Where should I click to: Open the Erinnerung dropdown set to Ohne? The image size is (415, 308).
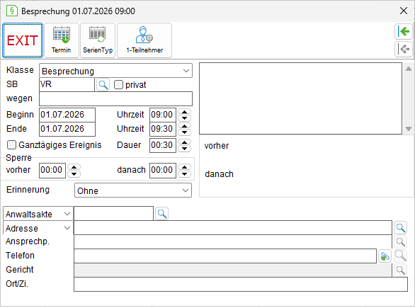[x=133, y=190]
